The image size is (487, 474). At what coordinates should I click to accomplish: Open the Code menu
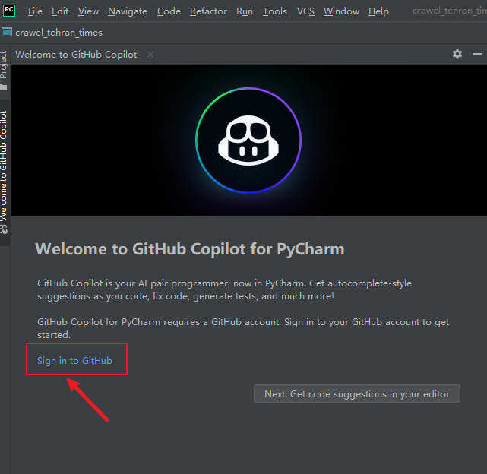point(169,11)
